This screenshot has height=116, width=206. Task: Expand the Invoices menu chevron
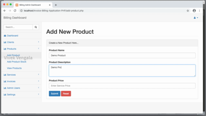pos(39,81)
